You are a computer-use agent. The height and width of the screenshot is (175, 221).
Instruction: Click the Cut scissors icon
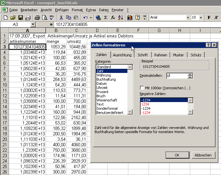pyautogui.click(x=61, y=18)
